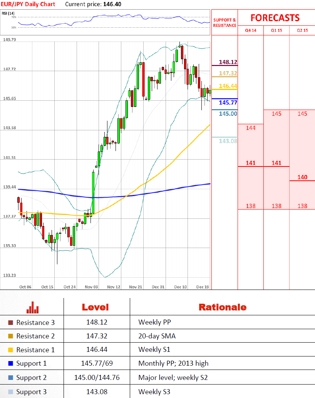Click the Major level; weekly S2 rationale

tap(173, 378)
